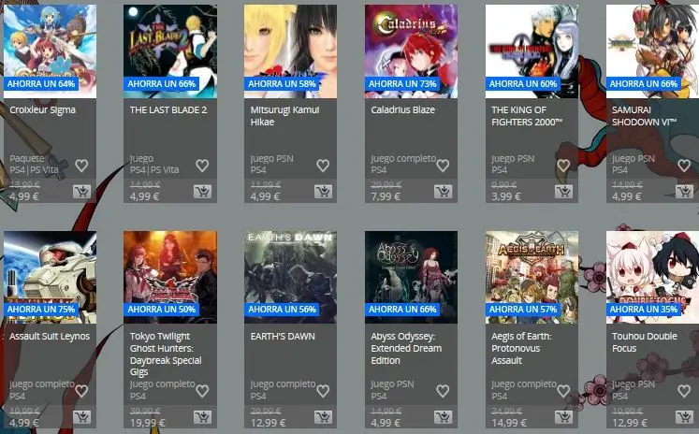This screenshot has width=699, height=434.
Task: Click the AHORRA UN 58% badge
Action: click(x=282, y=84)
